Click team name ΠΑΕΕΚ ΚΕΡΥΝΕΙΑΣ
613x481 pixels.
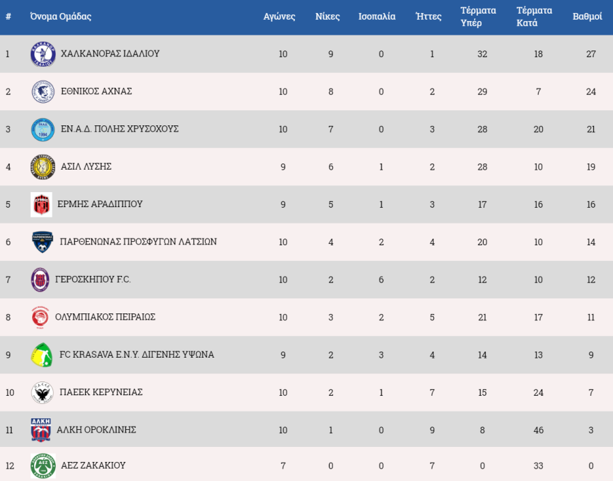click(101, 392)
